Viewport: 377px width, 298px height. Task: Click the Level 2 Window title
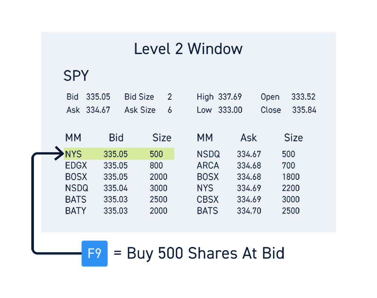pyautogui.click(x=188, y=49)
